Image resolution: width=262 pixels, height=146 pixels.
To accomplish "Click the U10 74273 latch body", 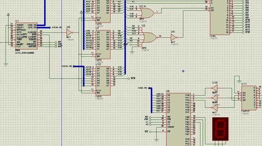I will pyautogui.click(x=103, y=81).
